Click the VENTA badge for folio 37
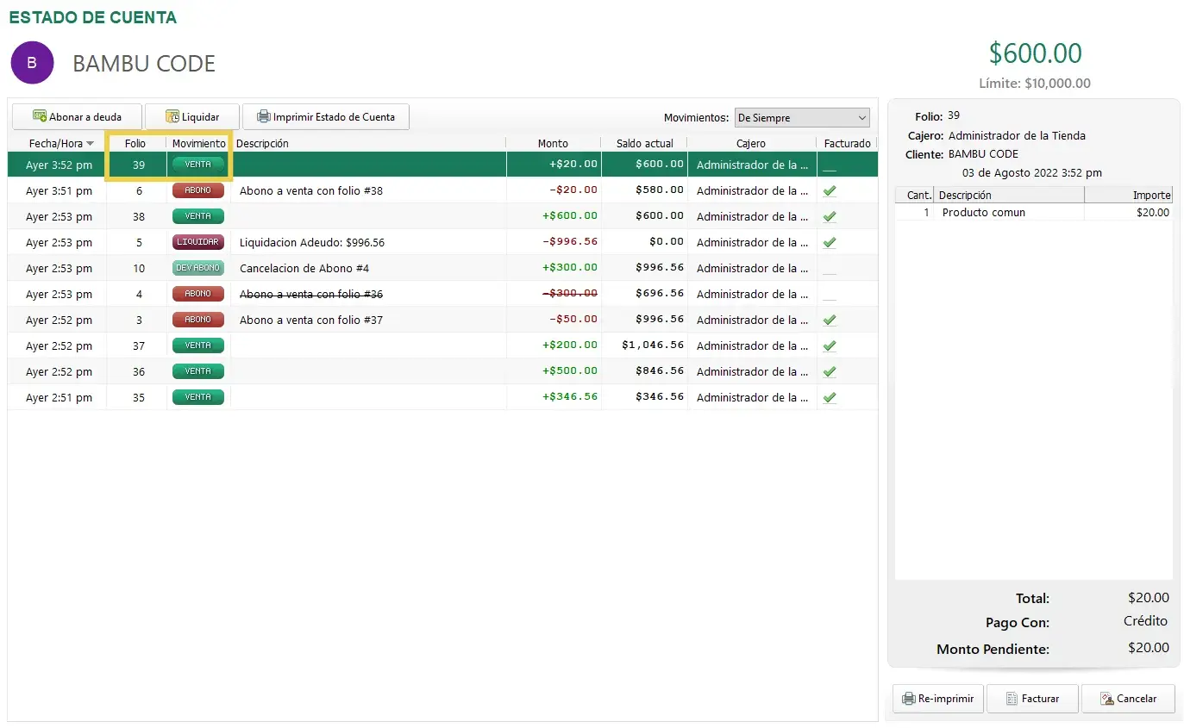Image resolution: width=1184 pixels, height=728 pixels. coord(198,345)
